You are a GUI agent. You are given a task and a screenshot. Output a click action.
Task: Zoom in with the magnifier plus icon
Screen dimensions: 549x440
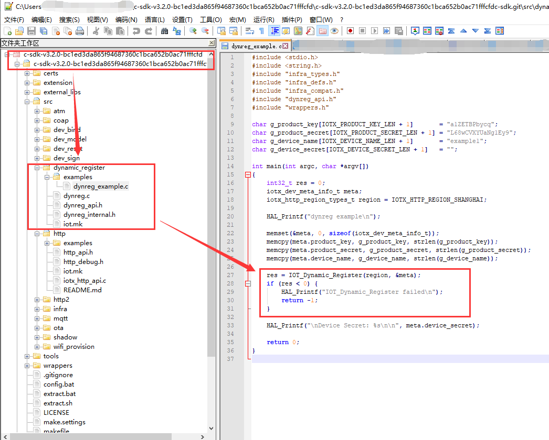point(193,31)
